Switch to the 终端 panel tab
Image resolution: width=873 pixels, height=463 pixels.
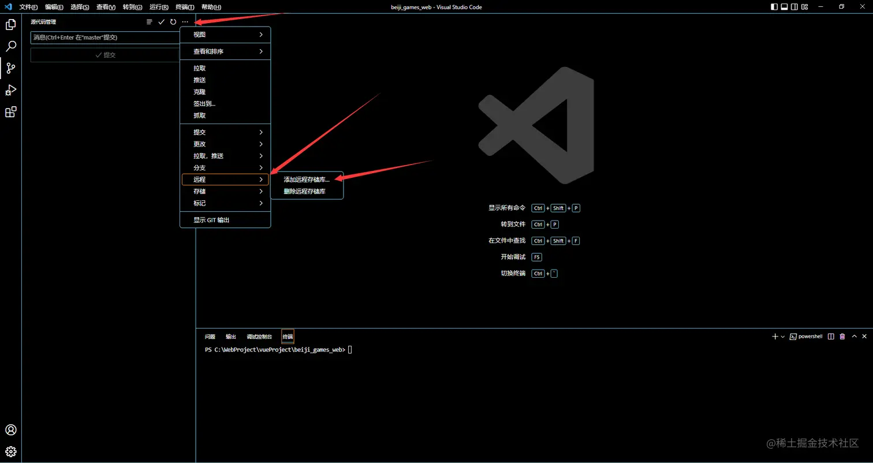[x=288, y=337]
